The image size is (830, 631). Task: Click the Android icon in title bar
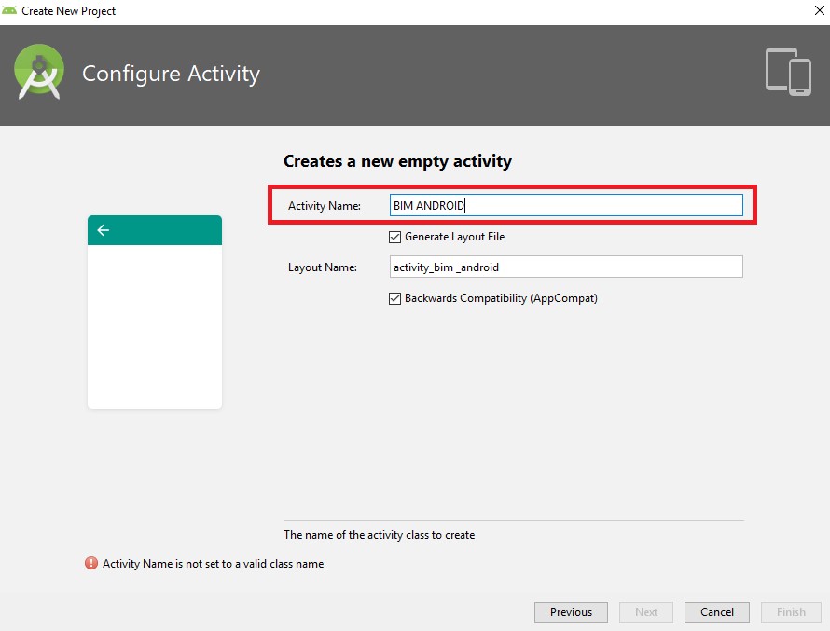(x=9, y=11)
